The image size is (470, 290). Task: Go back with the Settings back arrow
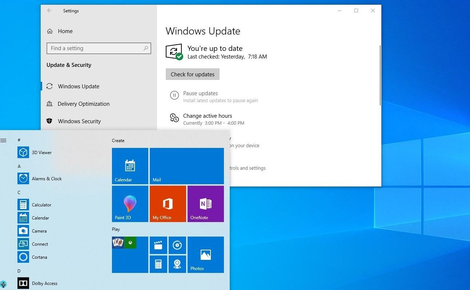(49, 11)
